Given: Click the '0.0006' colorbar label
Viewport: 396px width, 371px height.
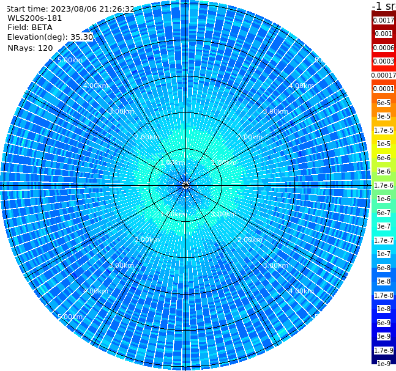Looking at the screenshot, I should pos(384,48).
